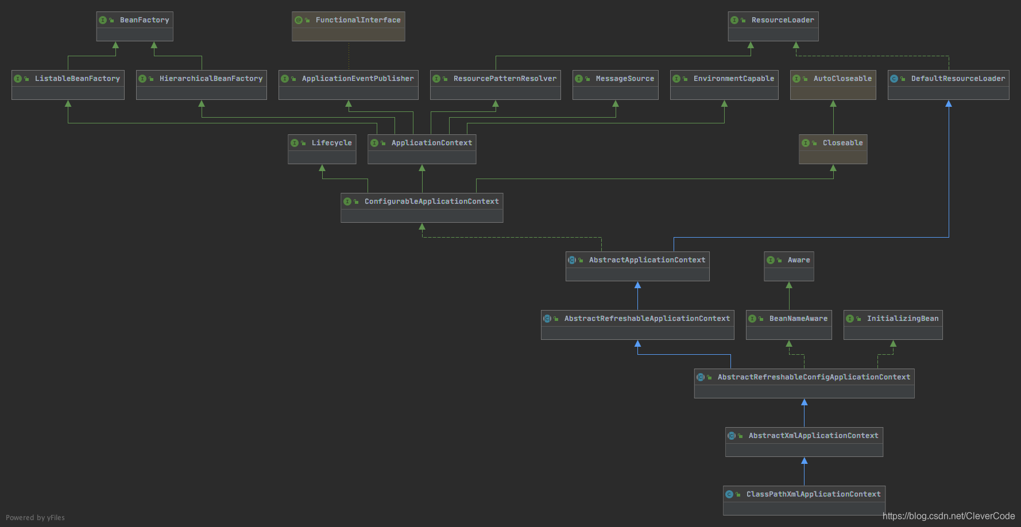Click the Closeable interface icon
The height and width of the screenshot is (527, 1021).
coord(806,143)
